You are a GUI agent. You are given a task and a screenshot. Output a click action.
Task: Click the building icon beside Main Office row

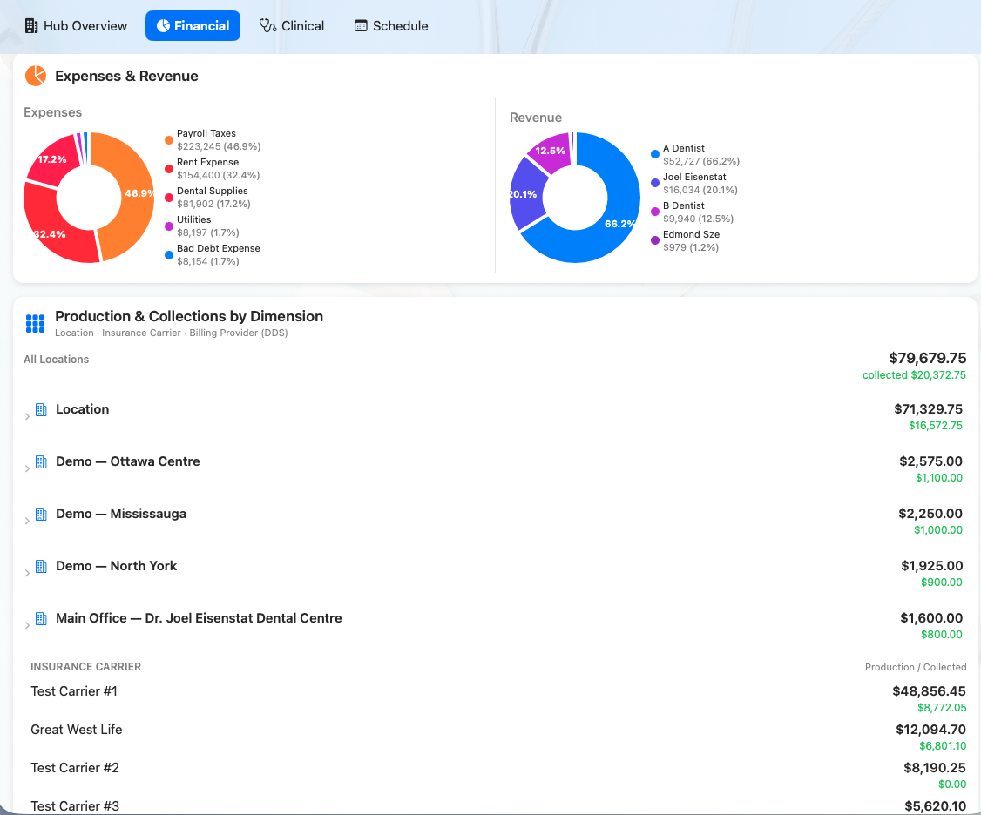(41, 618)
